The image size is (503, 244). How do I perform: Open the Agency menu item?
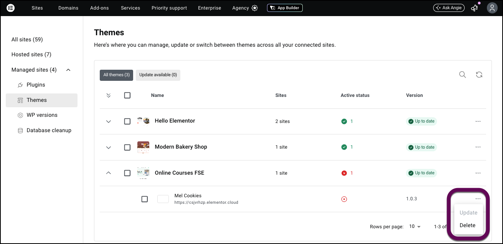click(241, 8)
